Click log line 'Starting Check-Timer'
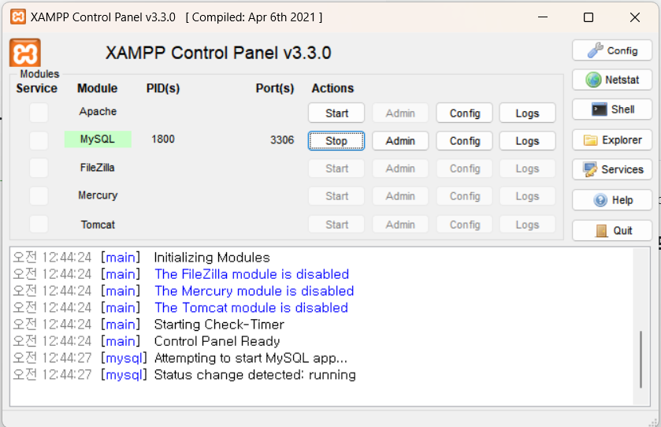 219,324
